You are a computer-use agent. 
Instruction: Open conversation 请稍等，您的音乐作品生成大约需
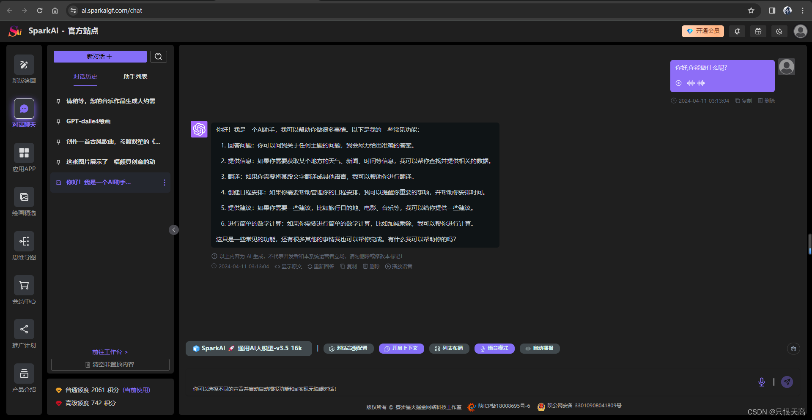[111, 101]
